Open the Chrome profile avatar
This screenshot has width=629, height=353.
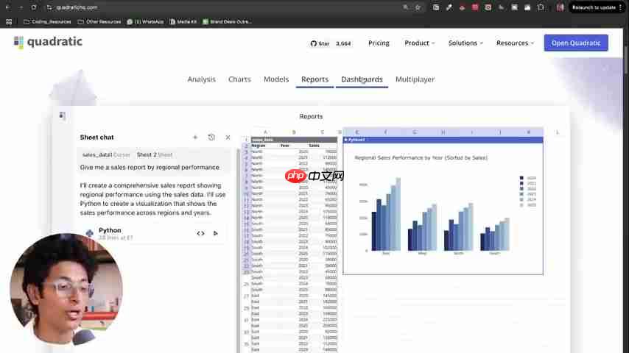560,7
